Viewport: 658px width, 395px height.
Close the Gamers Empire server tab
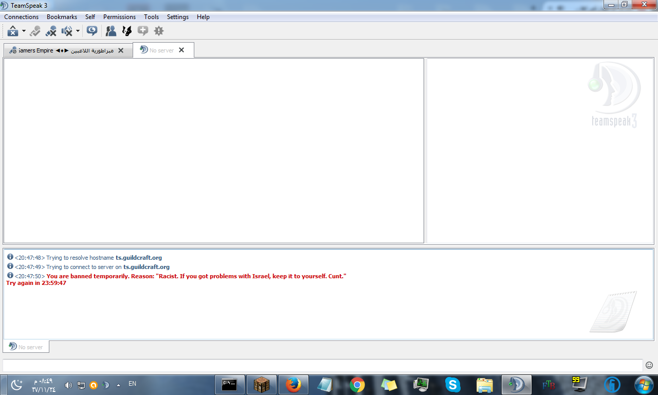(x=121, y=50)
